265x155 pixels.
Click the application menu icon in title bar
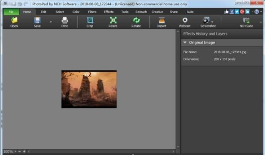[5, 4]
